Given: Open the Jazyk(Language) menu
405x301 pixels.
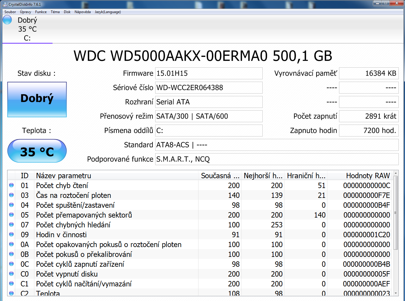Looking at the screenshot, I should (108, 12).
